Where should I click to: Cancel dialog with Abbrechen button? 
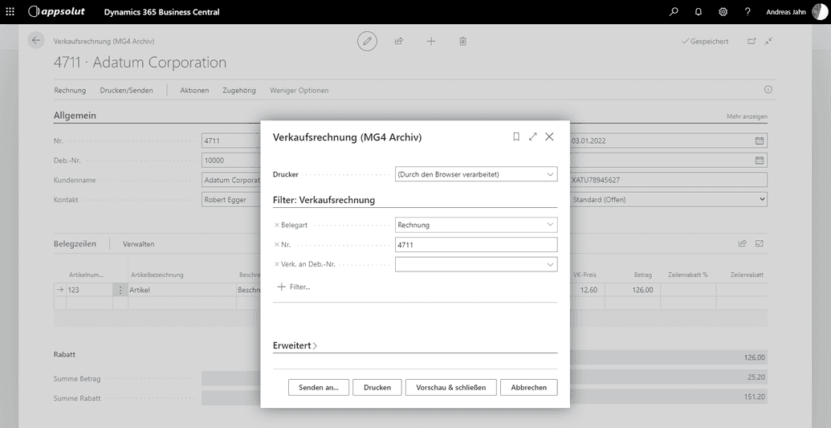pos(528,387)
